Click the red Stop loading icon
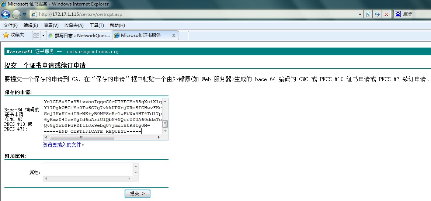Screen dimensions: 431x201 386,14
